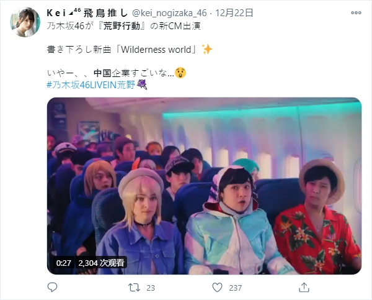Image resolution: width=372 pixels, height=300 pixels.
Task: Click the astonished face emoji
Action: (180, 73)
